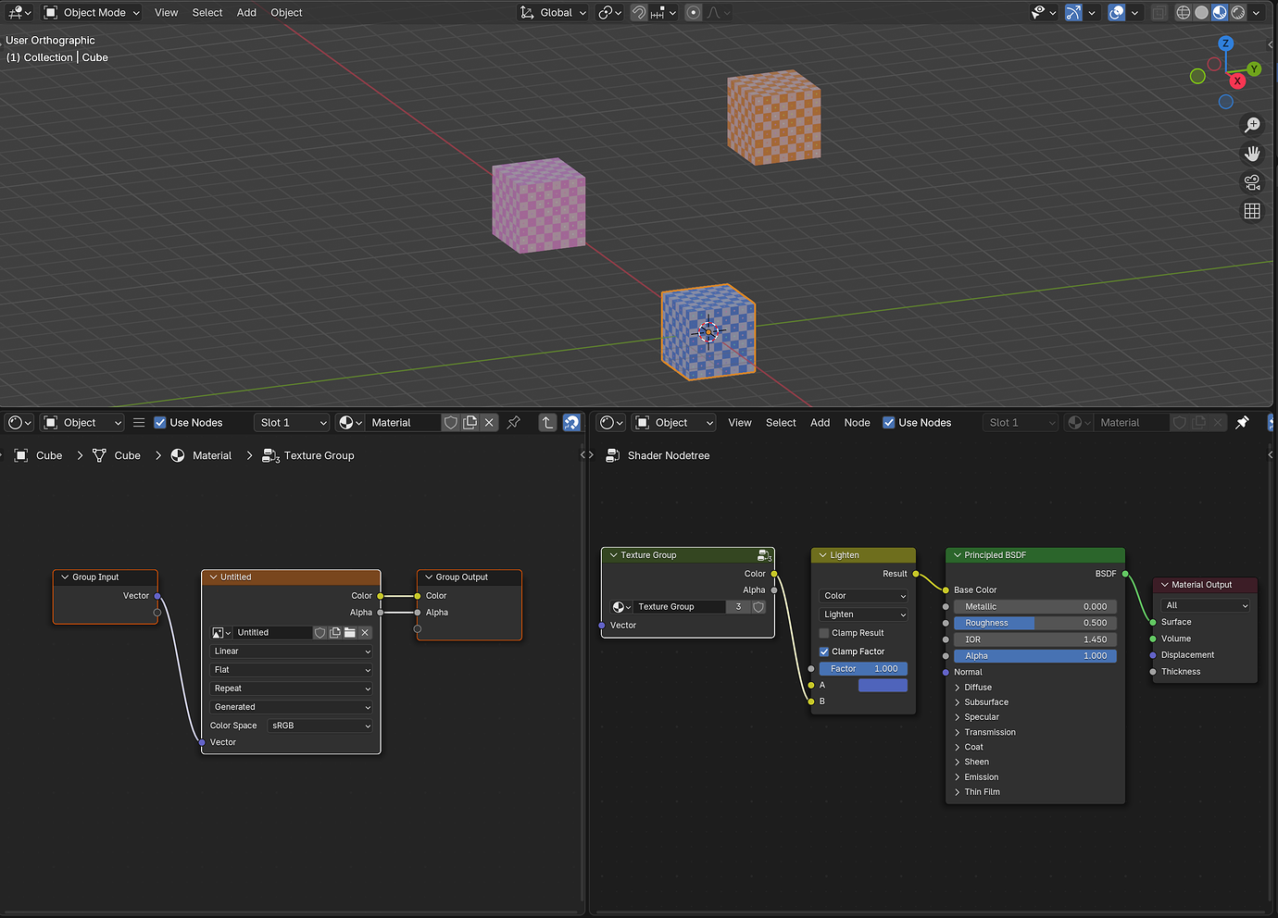Uncheck Use Nodes in left node editor
The image size is (1278, 918).
tap(160, 422)
